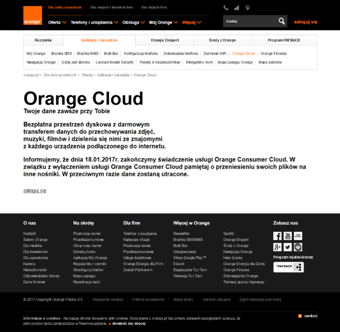Select the Orange Ekspert tab
340x332 pixels.
coord(165,40)
